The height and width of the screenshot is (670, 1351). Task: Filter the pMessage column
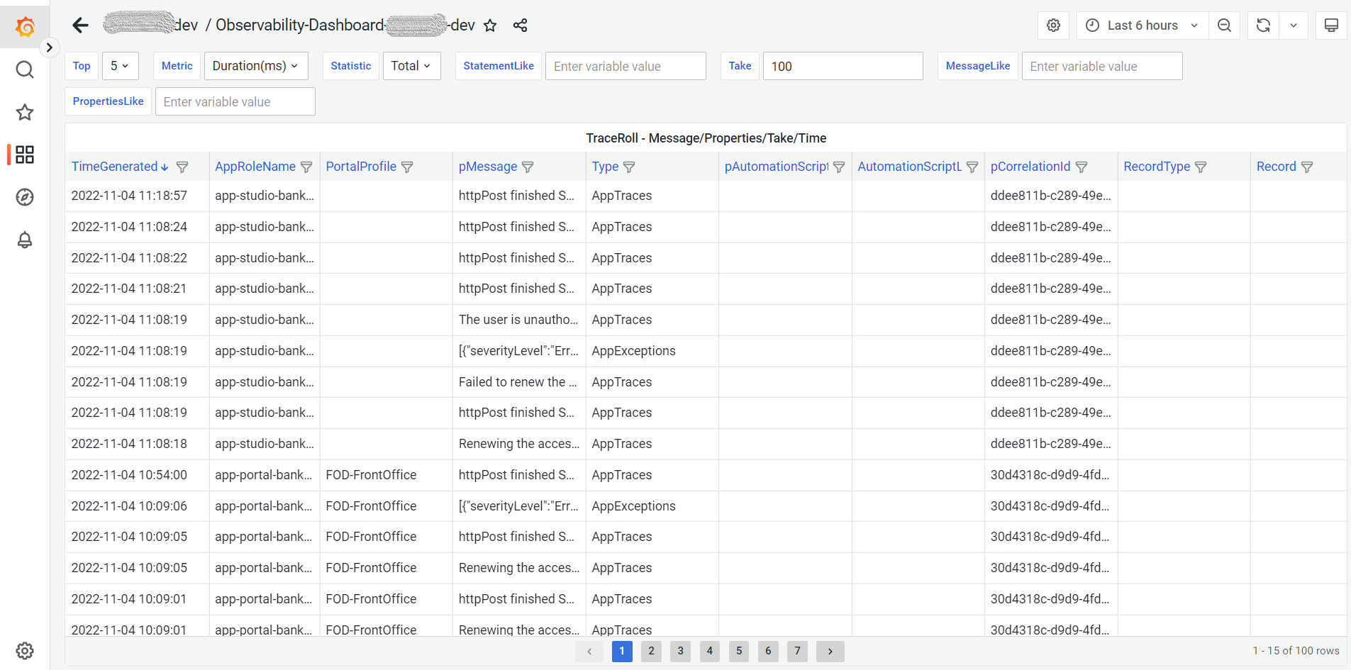[528, 167]
